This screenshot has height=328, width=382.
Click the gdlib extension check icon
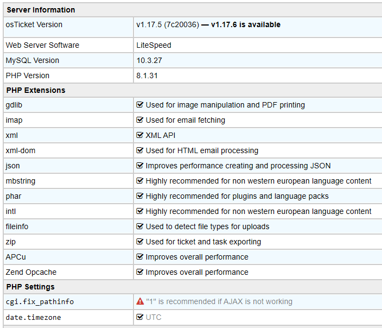point(140,105)
